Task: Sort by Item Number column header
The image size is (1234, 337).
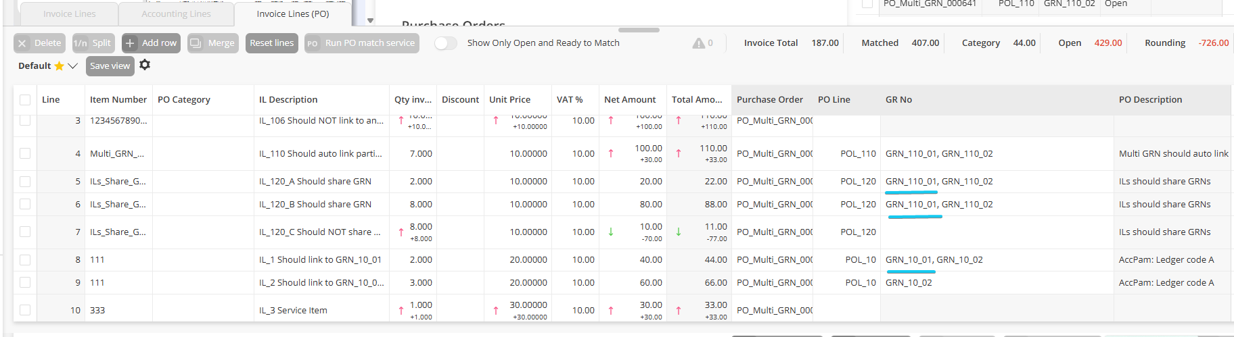Action: [x=118, y=100]
